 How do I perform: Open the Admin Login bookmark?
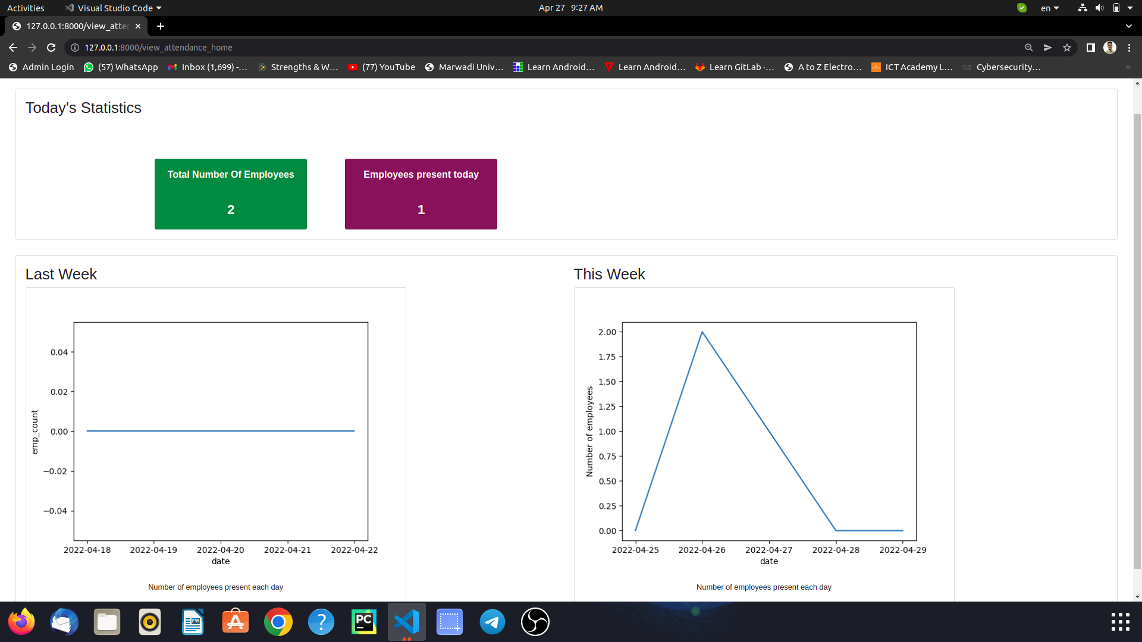tap(41, 67)
